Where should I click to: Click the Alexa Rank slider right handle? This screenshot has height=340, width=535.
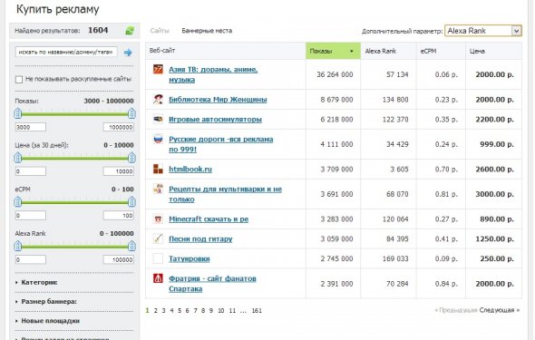click(131, 246)
